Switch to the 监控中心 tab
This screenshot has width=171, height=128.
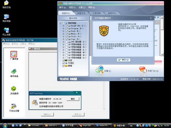112,13
